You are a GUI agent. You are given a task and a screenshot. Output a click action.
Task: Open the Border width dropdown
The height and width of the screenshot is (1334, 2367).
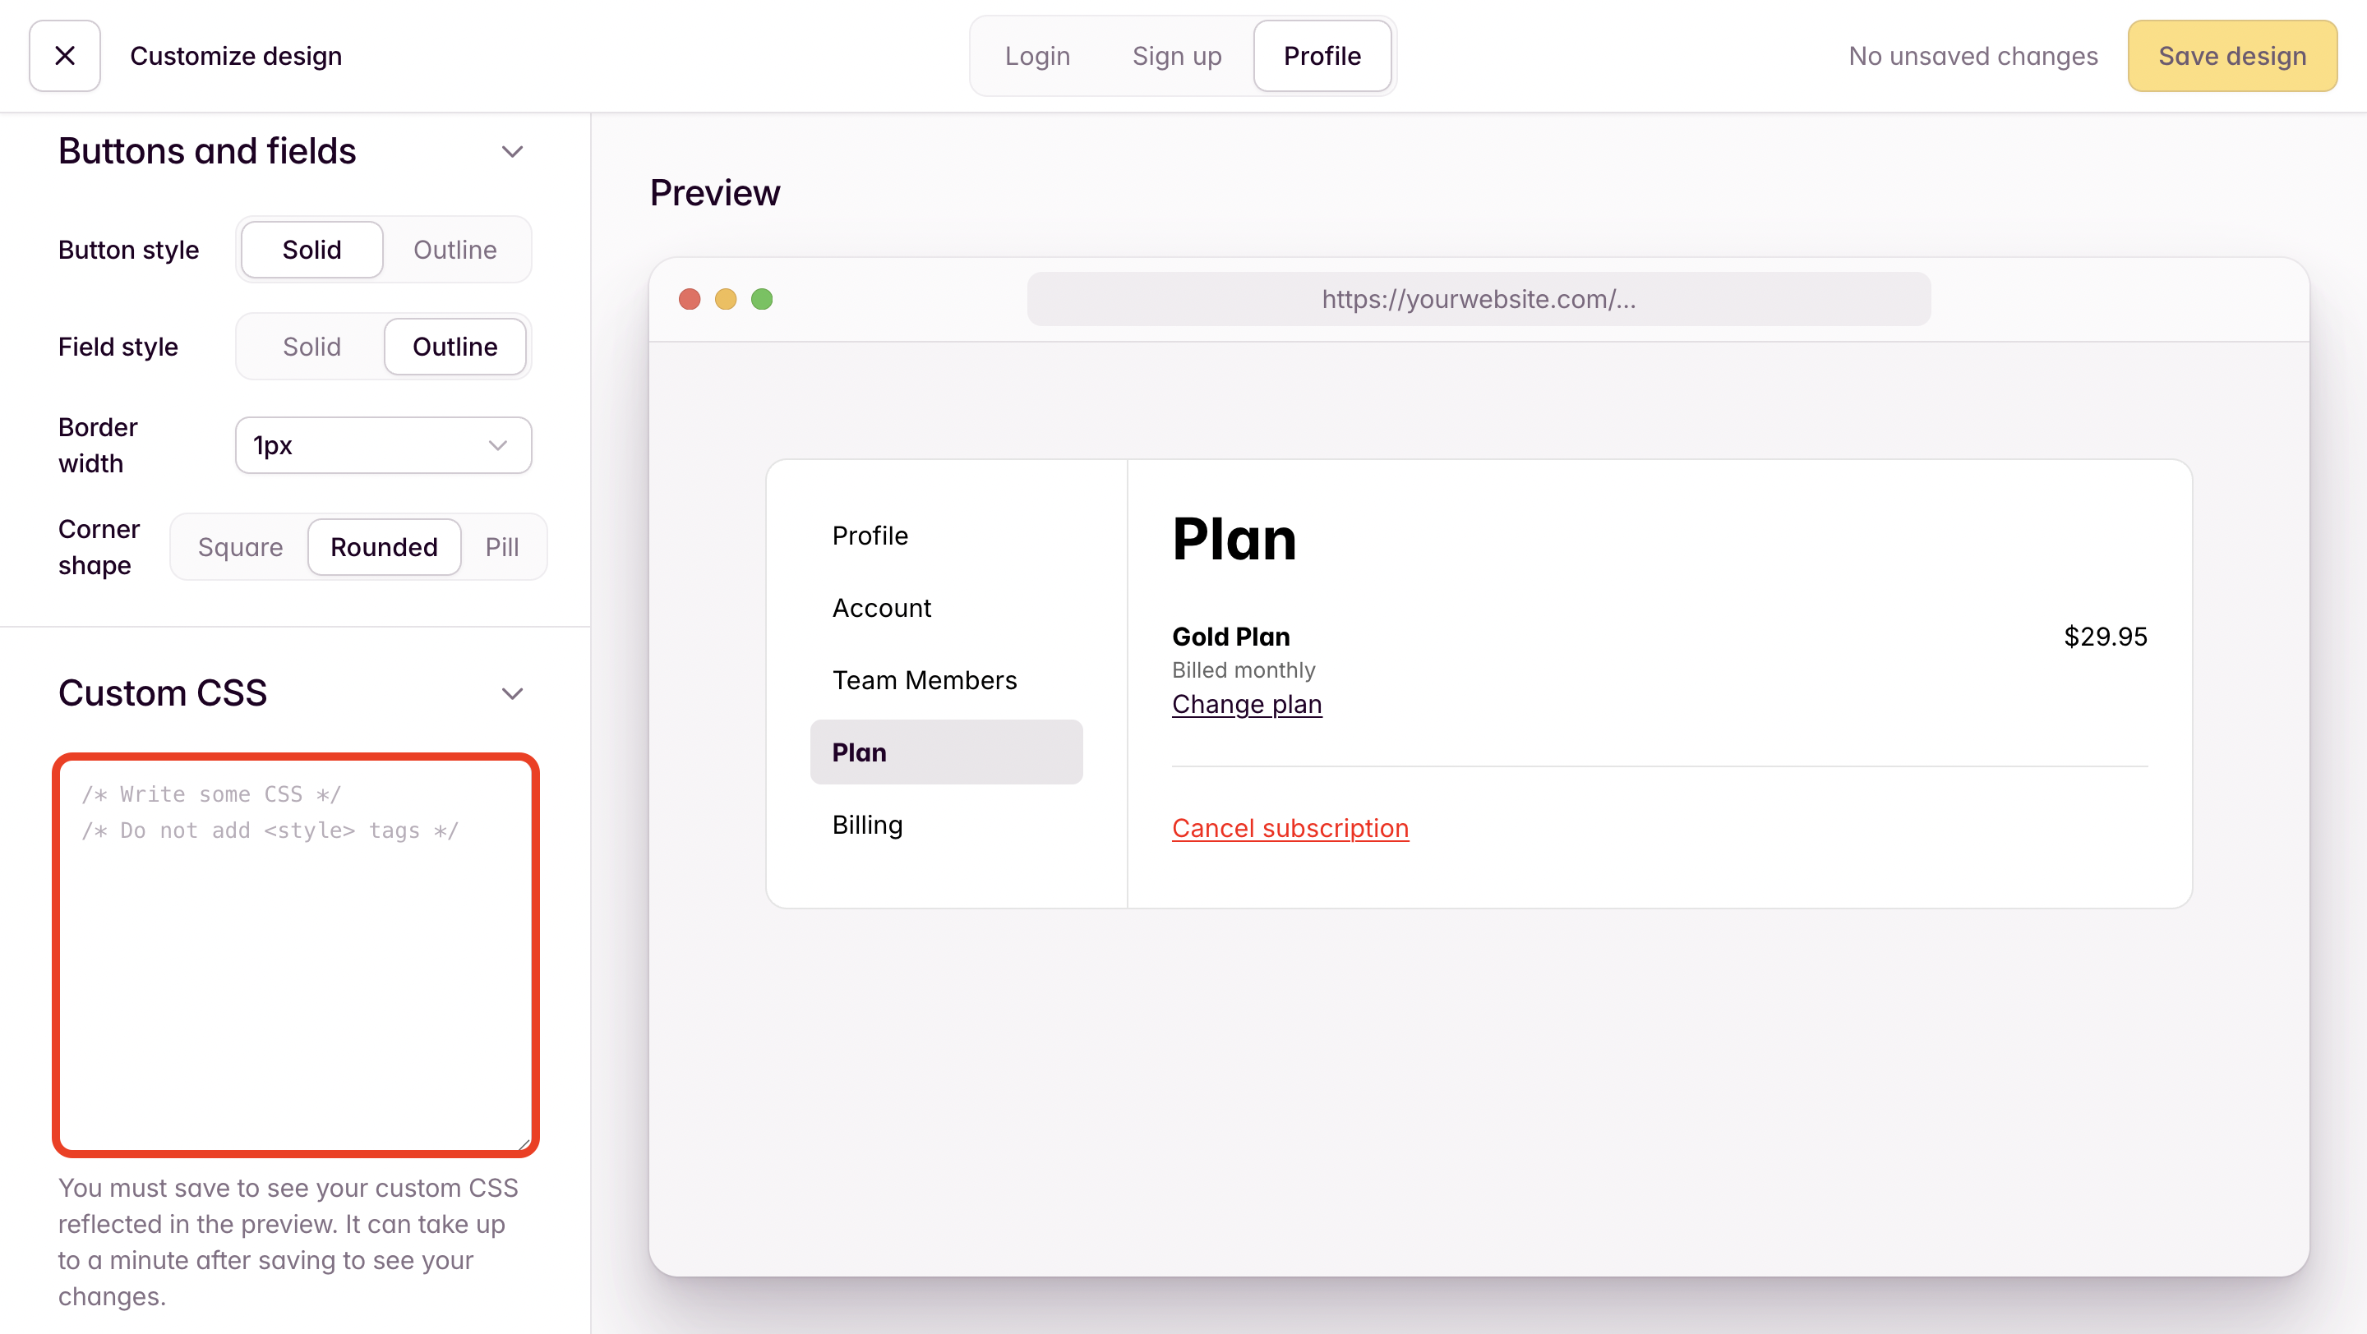point(383,445)
